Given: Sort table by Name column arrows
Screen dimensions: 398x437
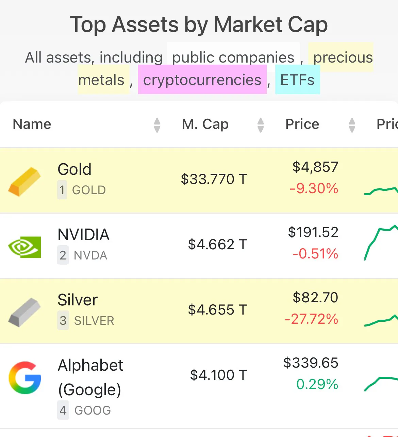Looking at the screenshot, I should pos(157,125).
